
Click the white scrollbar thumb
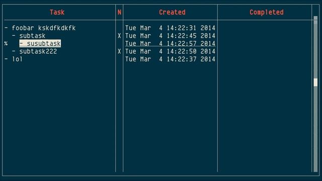[315, 82]
